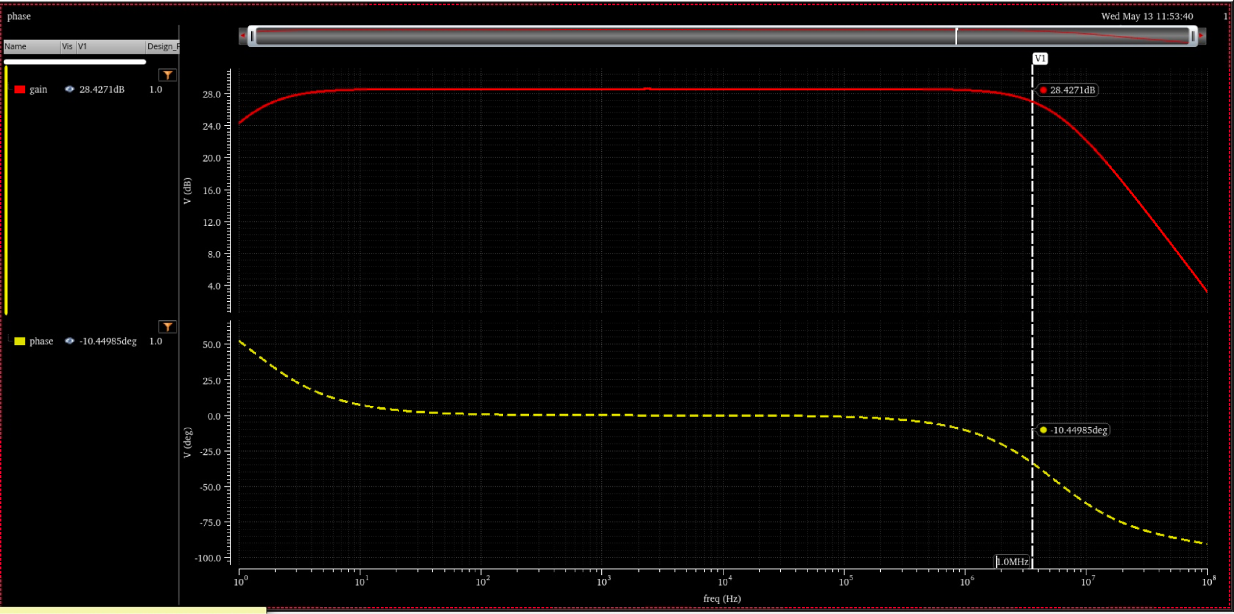Viewport: 1234px width, 614px height.
Task: Click the V (dB) axis title
Action: (187, 191)
